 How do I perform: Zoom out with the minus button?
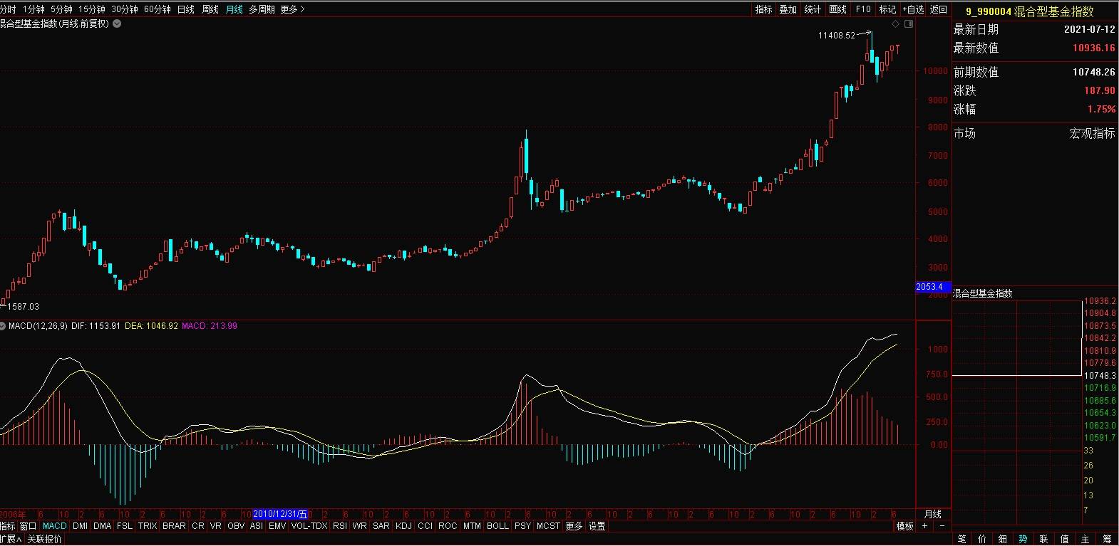(x=942, y=526)
